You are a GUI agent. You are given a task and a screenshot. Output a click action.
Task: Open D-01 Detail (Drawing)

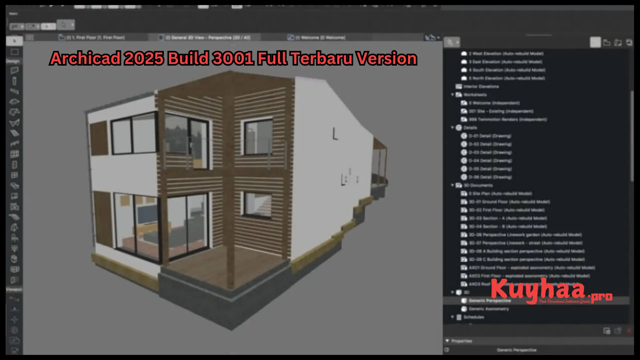(x=486, y=136)
